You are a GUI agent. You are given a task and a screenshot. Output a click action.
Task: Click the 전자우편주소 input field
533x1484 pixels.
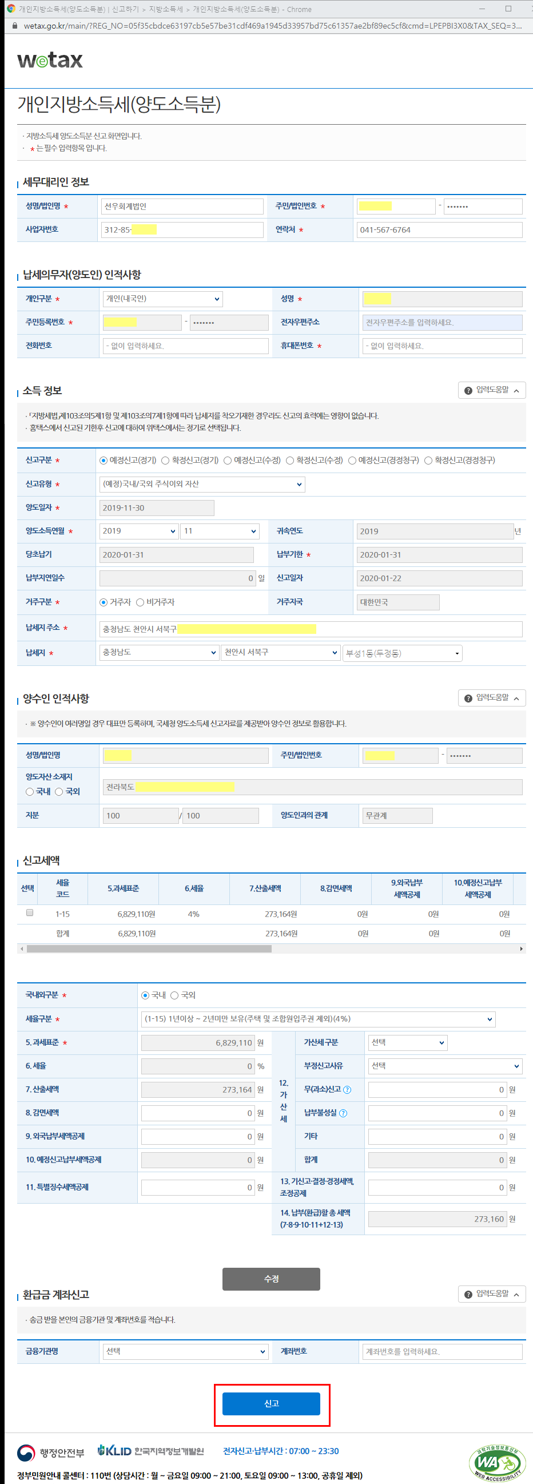tap(442, 323)
